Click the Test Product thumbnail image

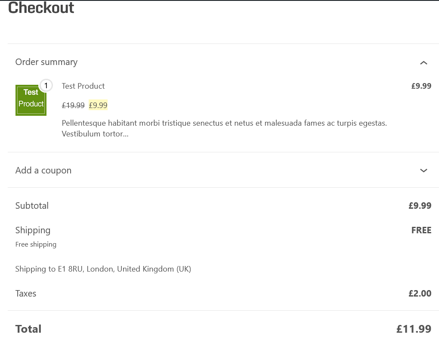click(30, 101)
